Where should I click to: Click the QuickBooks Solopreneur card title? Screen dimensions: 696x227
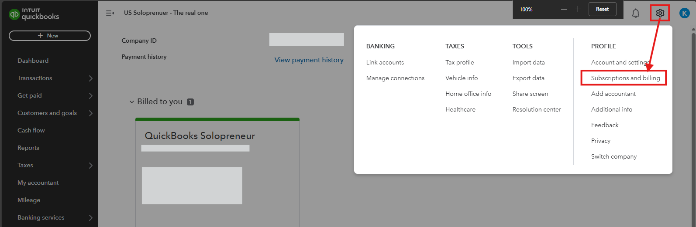[200, 136]
